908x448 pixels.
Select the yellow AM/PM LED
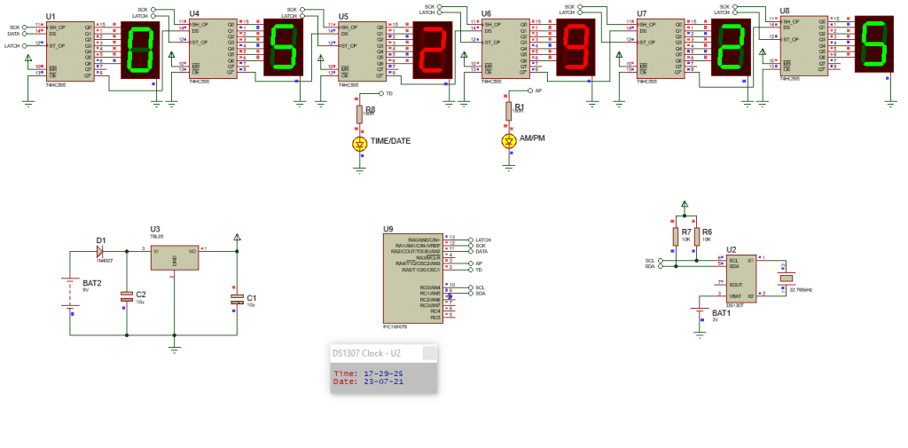click(x=508, y=139)
